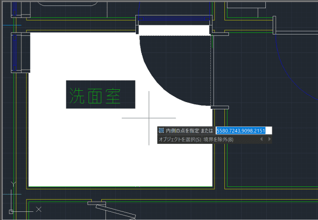Screen dimensions: 318x220
Task: Click the coordinate input field showing 5580.7243,9098.2151
Action: click(243, 131)
